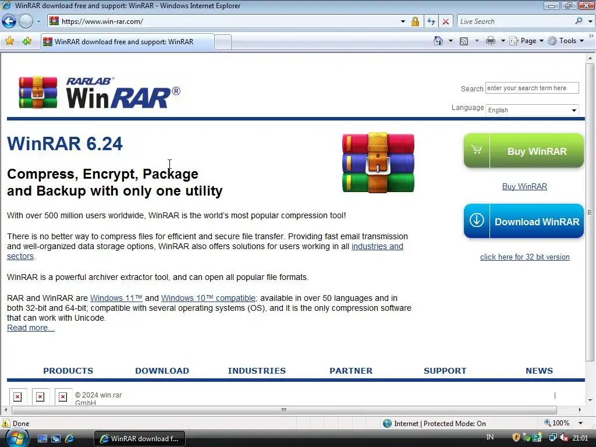This screenshot has height=447, width=596.
Task: Select the WinRAR download tab
Action: pos(127,42)
